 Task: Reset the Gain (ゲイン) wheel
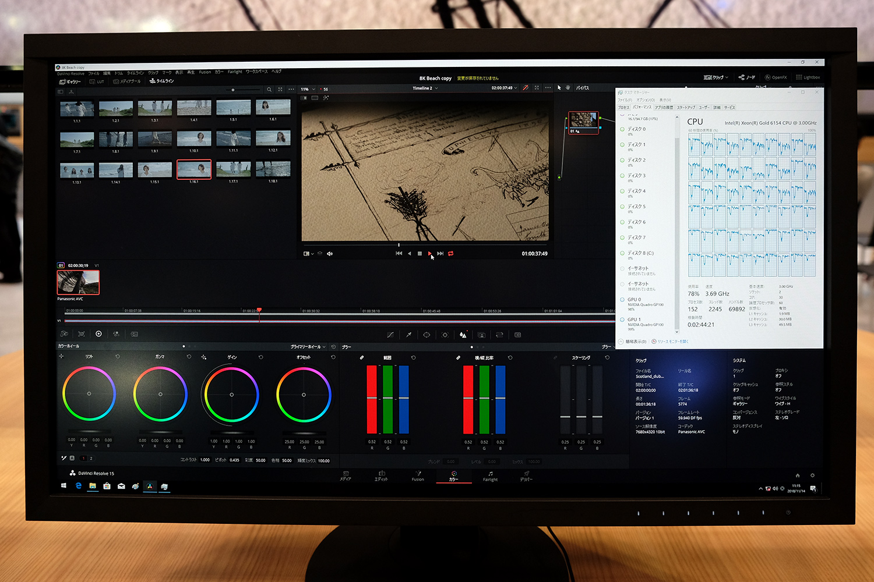[x=260, y=357]
